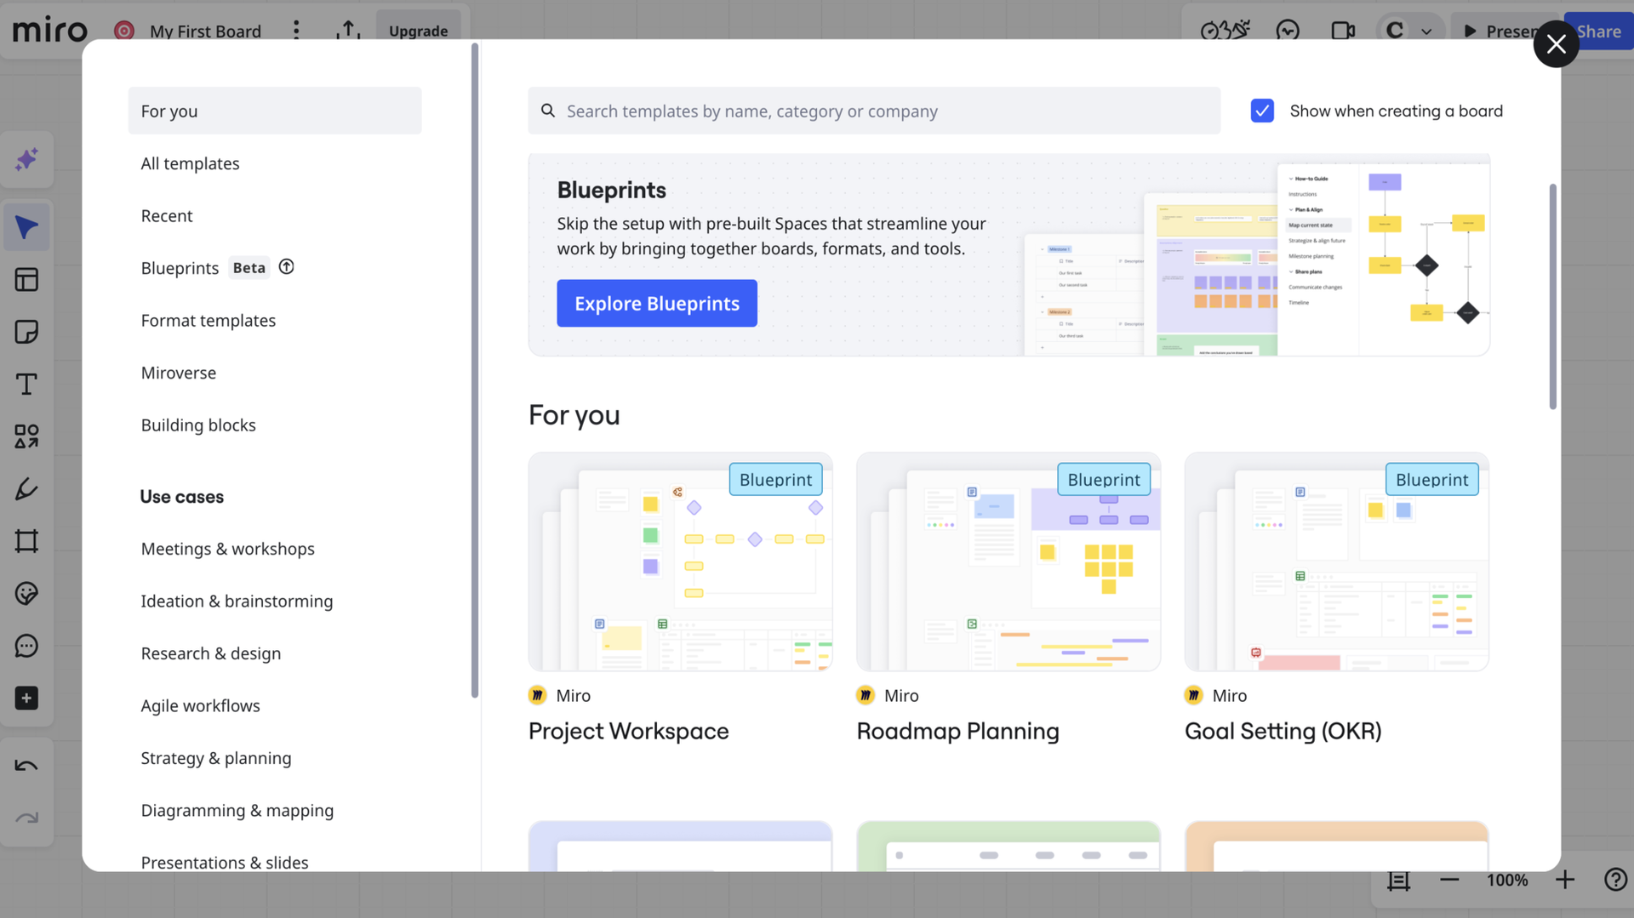Open the help question mark icon

pyautogui.click(x=1614, y=880)
